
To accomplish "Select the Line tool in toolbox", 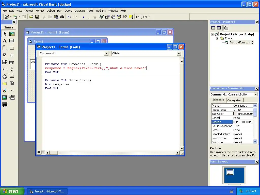I will click(12, 91).
